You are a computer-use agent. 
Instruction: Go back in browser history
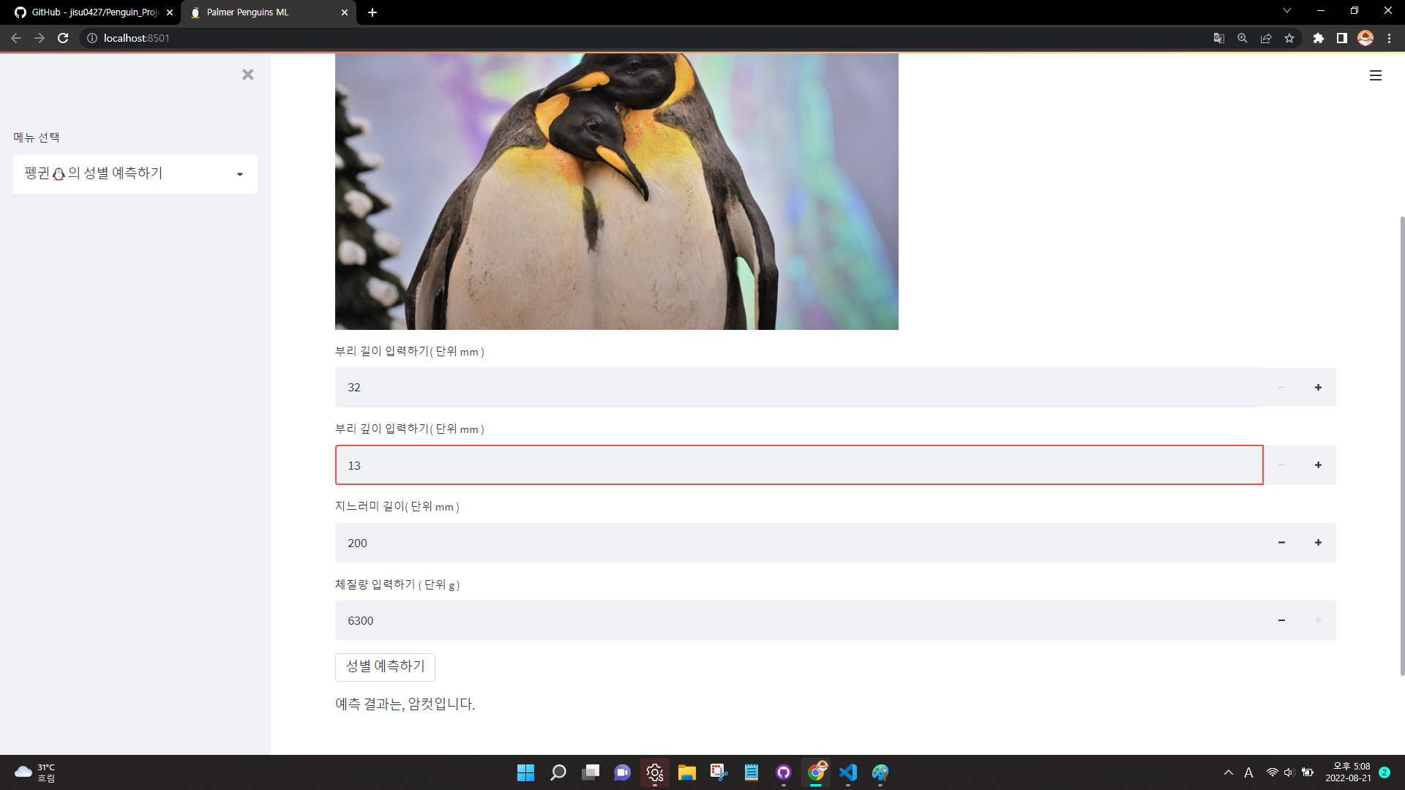(x=16, y=38)
